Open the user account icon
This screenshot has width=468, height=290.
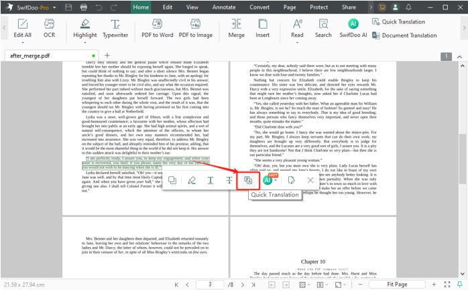(395, 7)
